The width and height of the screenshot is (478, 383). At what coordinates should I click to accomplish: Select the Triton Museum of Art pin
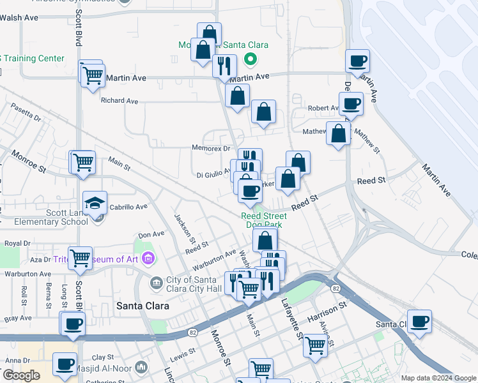tap(148, 259)
